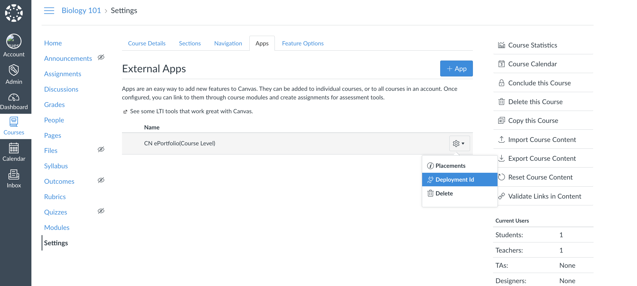Click the Account avatar icon
The height and width of the screenshot is (286, 637).
coord(14,41)
